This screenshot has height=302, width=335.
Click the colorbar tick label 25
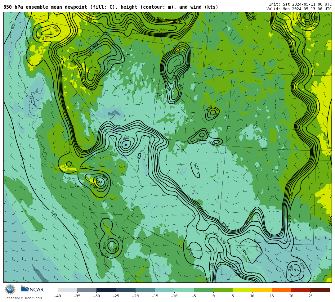click(x=310, y=296)
